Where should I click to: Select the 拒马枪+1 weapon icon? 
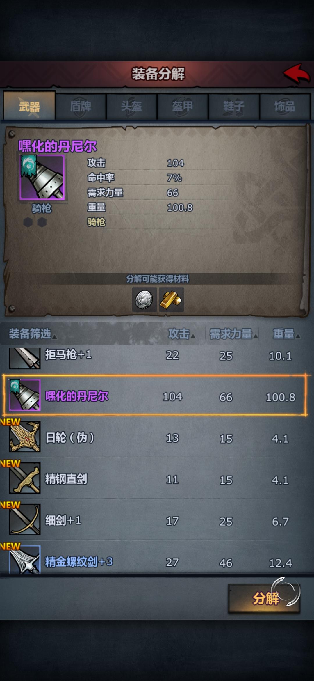[x=25, y=359]
